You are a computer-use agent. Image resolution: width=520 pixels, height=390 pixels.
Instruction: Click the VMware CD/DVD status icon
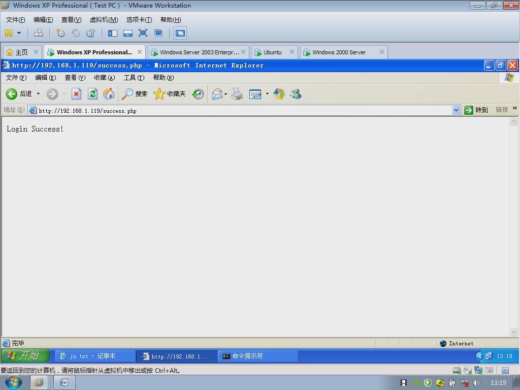468,370
